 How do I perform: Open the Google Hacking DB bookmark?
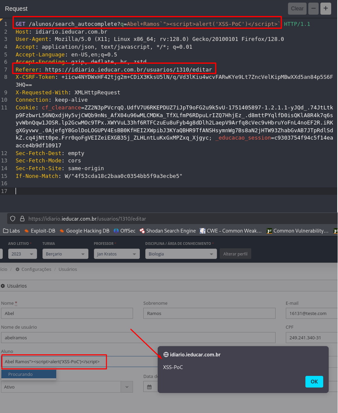click(84, 231)
